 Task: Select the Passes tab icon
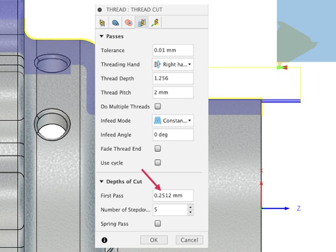pos(142,22)
